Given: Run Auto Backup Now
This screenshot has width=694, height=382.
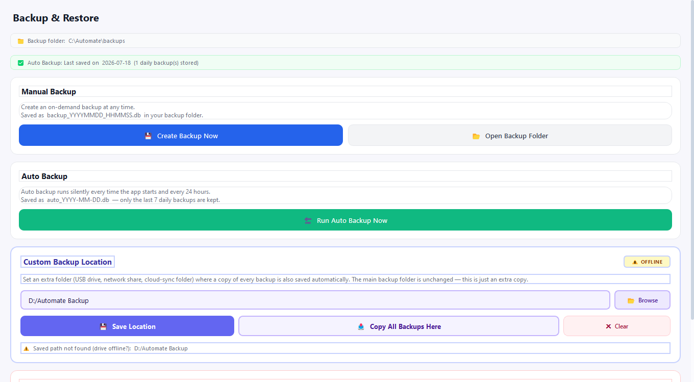Looking at the screenshot, I should [x=345, y=220].
